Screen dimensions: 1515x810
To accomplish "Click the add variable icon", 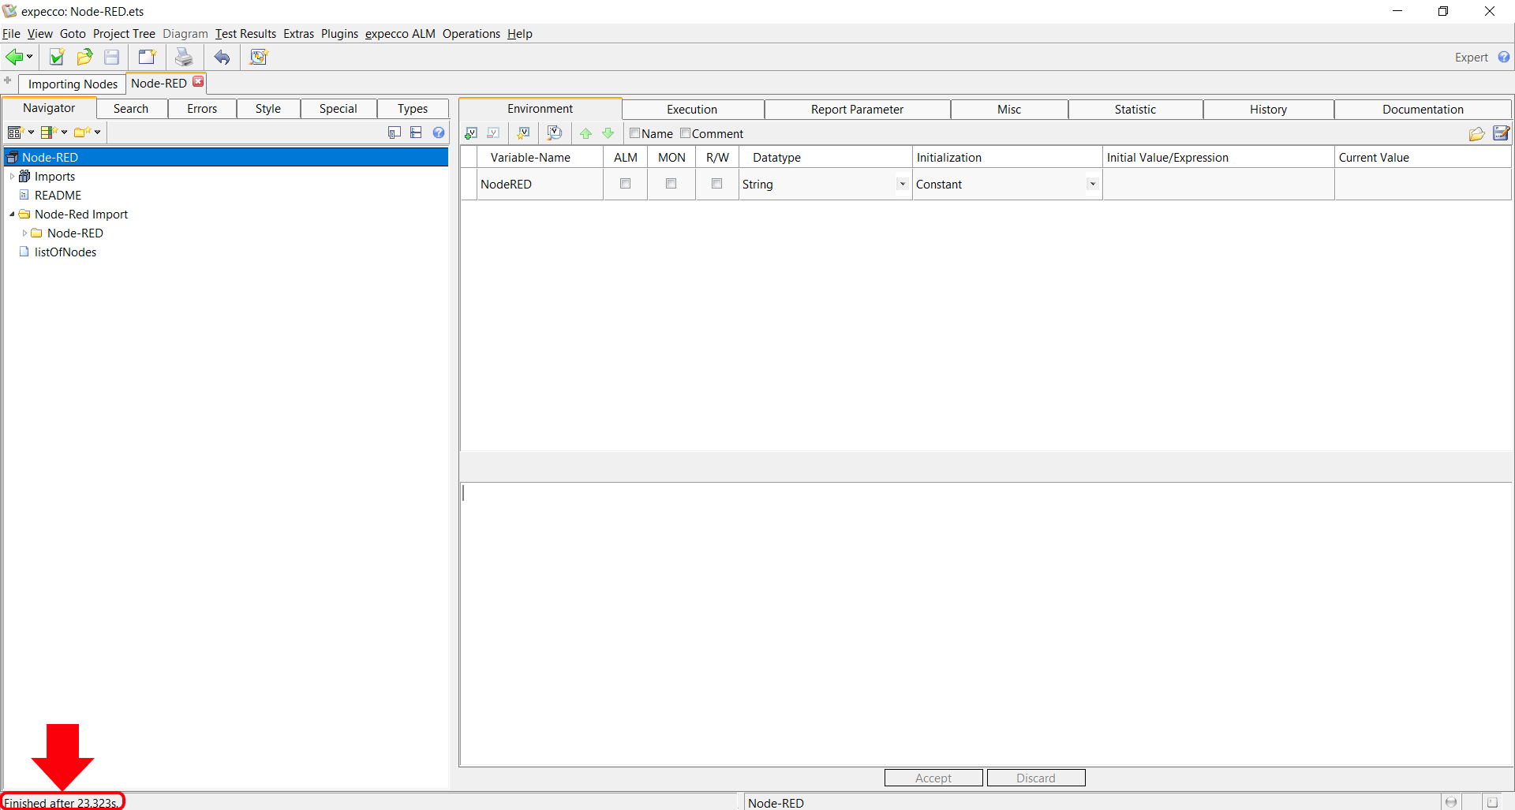I will pyautogui.click(x=471, y=133).
